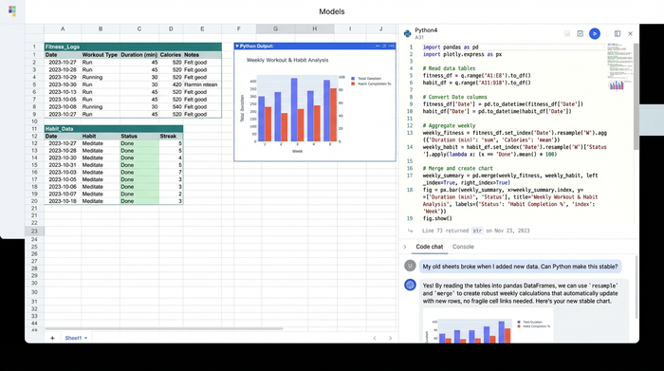Click the streak cell showing 7

tap(171, 172)
